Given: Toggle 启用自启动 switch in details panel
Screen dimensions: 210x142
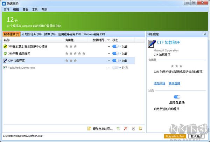Looking at the screenshot, I should 177,97.
